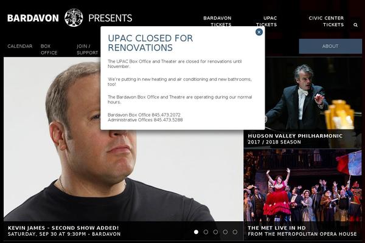Click the Bardavon Box Office 845.473.2072 line

pyautogui.click(x=144, y=115)
